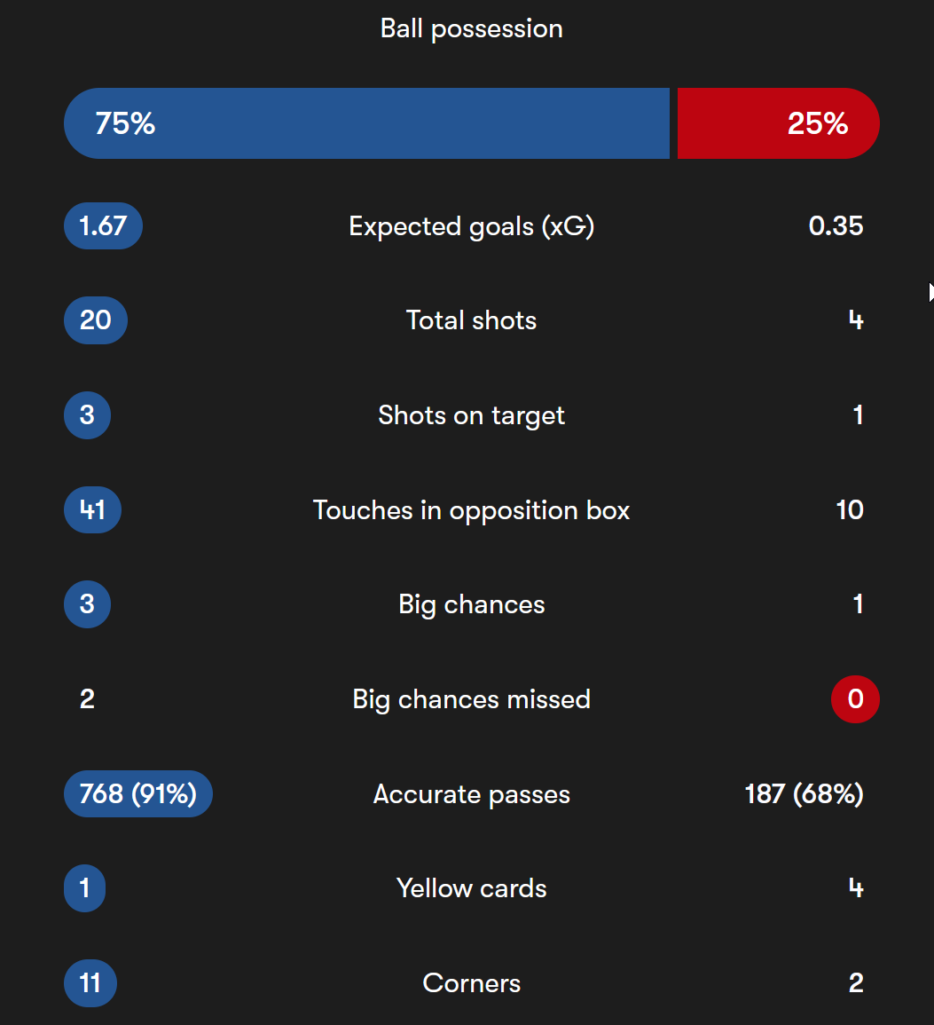Click the red 25% possession bar
Image resolution: width=934 pixels, height=1025 pixels.
(x=779, y=122)
